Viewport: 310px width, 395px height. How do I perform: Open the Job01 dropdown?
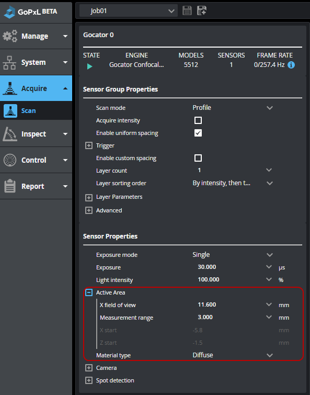point(129,11)
